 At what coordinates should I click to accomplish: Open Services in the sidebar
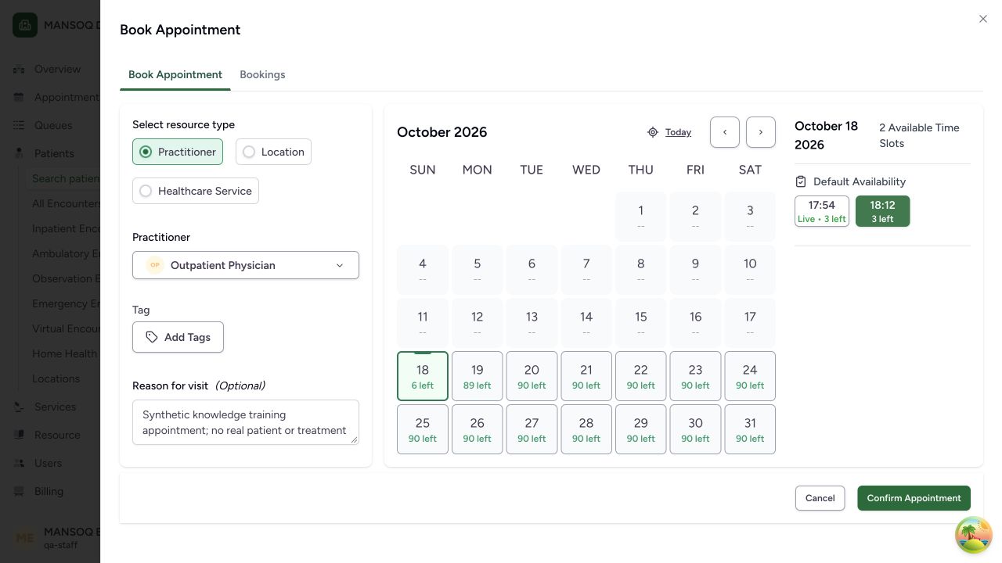click(x=55, y=407)
